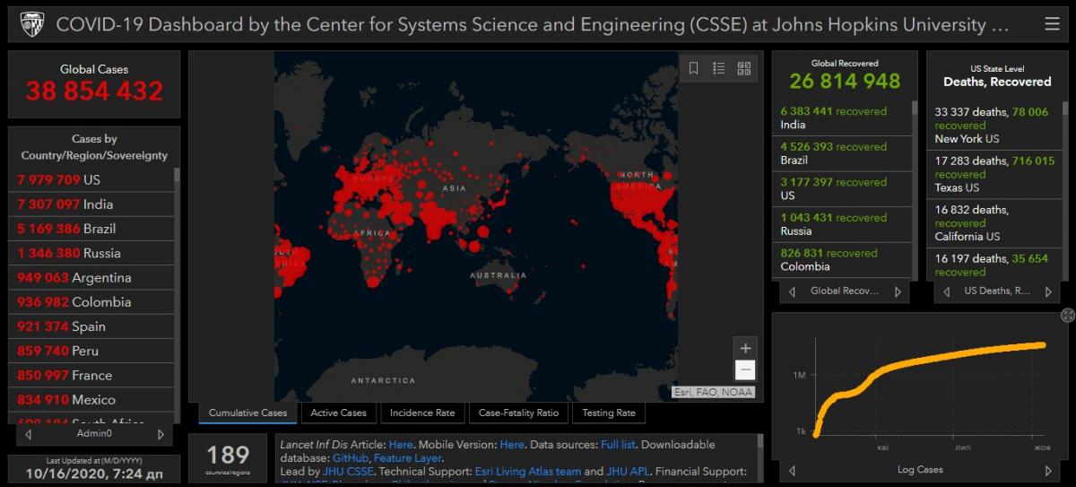
Task: Select Colombia in the country cases list
Action: click(93, 302)
